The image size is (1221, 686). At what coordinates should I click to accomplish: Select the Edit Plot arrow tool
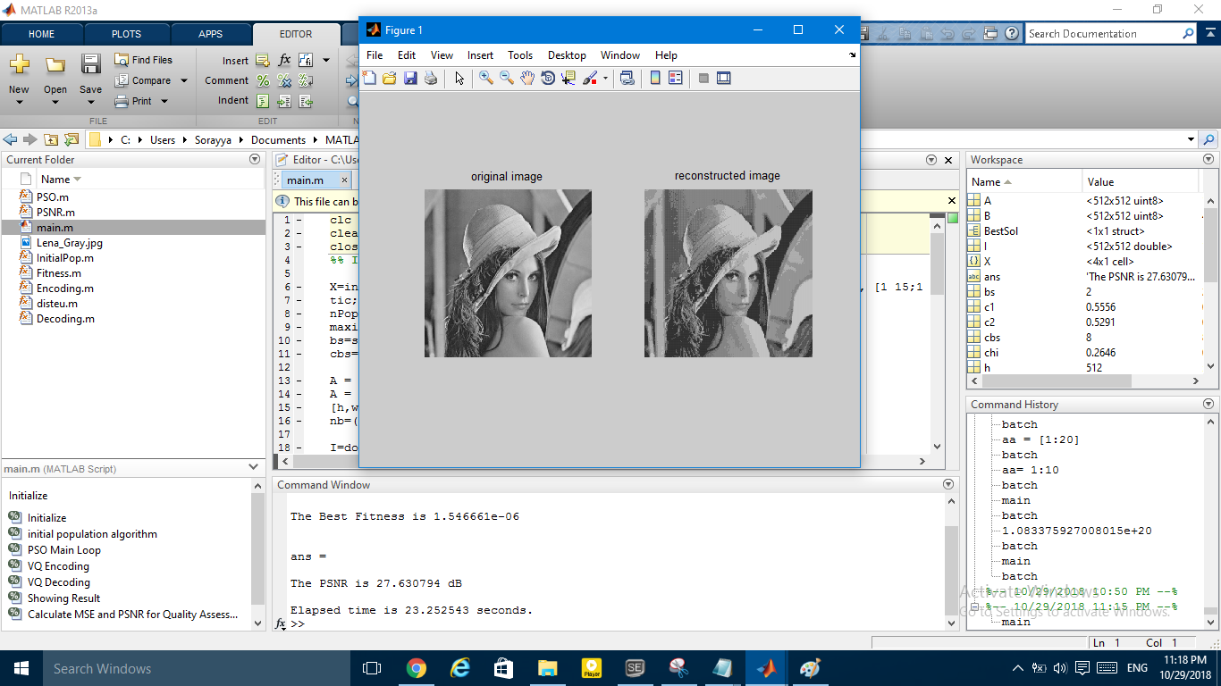[459, 78]
